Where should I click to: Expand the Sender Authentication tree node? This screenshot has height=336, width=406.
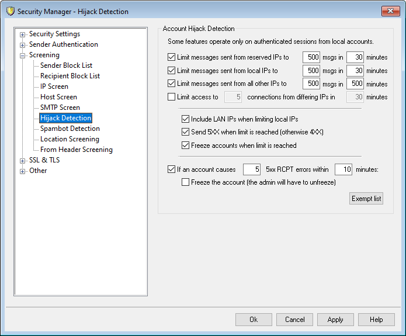pos(23,45)
